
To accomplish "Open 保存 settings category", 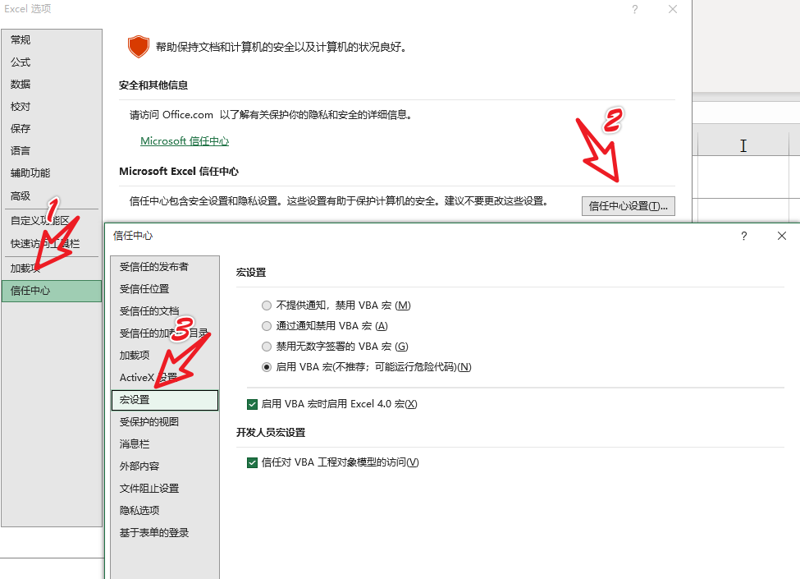I will tap(52, 129).
